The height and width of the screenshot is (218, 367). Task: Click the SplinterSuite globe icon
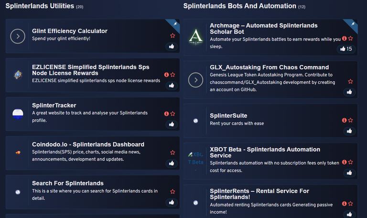[x=195, y=120]
